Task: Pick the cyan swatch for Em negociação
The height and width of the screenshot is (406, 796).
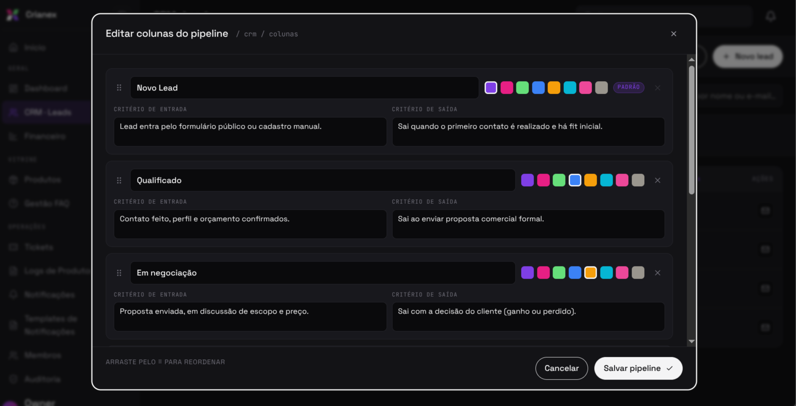Action: [x=606, y=272]
